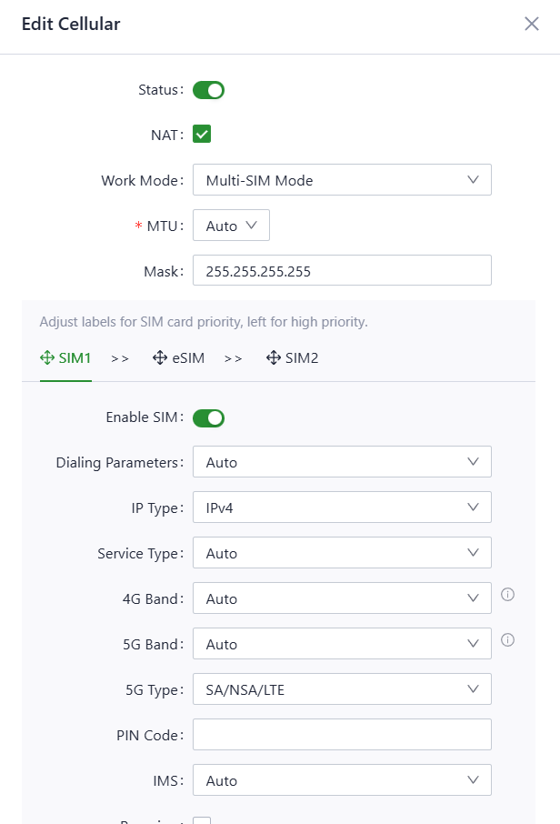Viewport: 560px width, 824px height.
Task: Click the Mask input field
Action: point(342,271)
